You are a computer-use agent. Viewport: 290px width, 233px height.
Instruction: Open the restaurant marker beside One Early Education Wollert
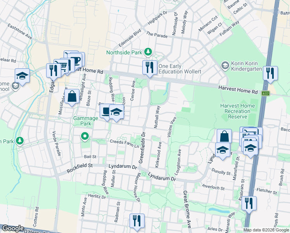click(x=150, y=68)
